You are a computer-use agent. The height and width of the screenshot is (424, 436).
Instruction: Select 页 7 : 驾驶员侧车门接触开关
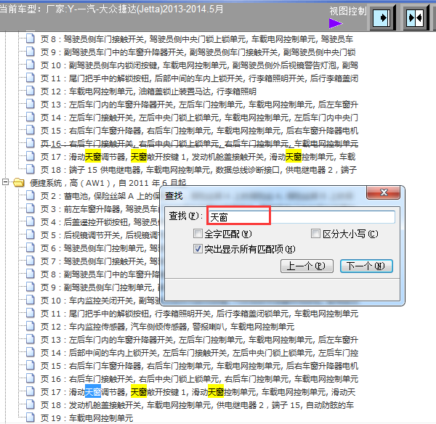(x=100, y=261)
